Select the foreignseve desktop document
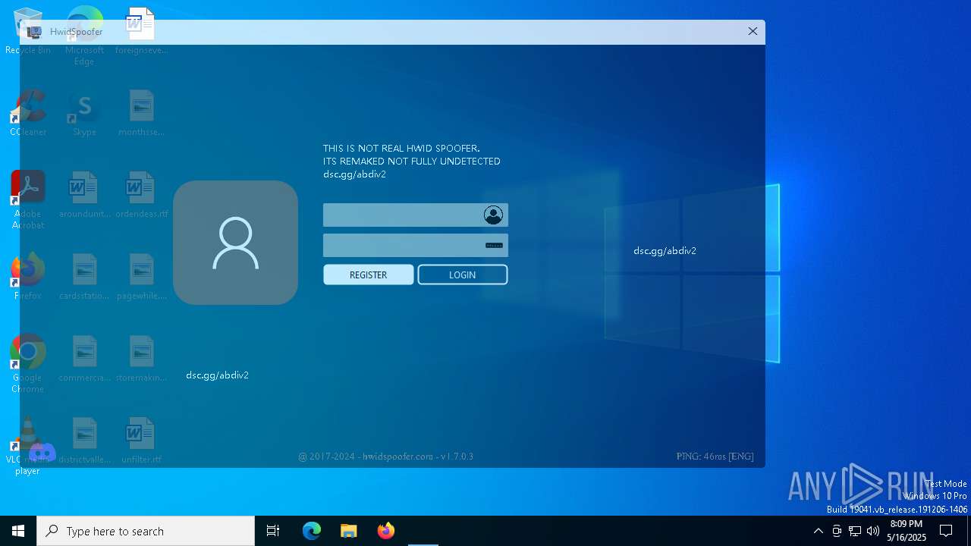The image size is (971, 546). coord(141,32)
